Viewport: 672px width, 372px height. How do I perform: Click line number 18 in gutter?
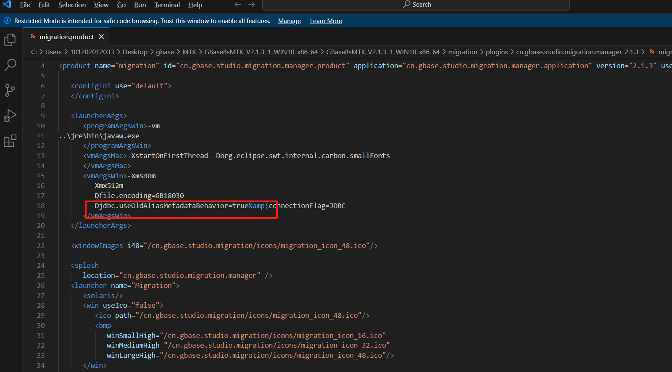[41, 206]
